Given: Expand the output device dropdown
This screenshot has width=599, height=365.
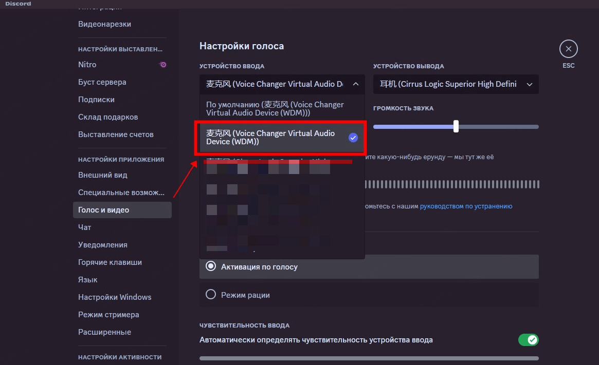Looking at the screenshot, I should [x=530, y=84].
